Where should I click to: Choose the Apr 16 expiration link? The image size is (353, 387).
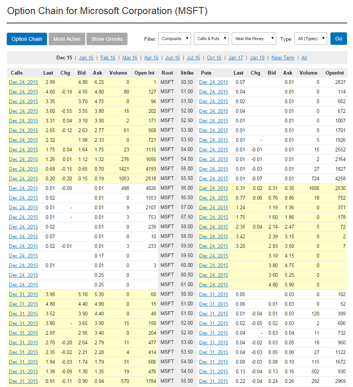(151, 58)
